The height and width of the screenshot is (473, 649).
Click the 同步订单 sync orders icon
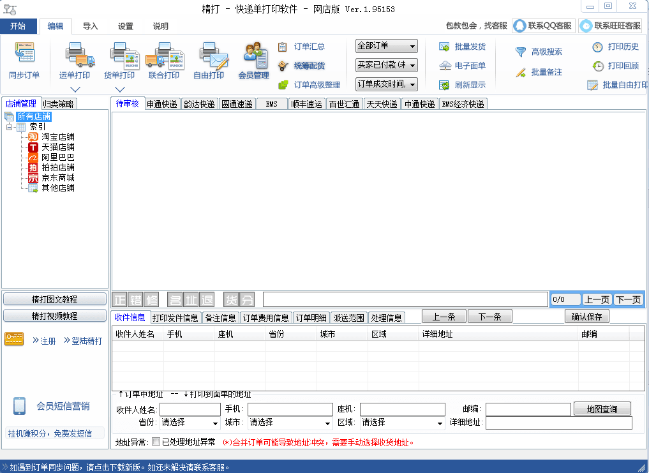(24, 52)
